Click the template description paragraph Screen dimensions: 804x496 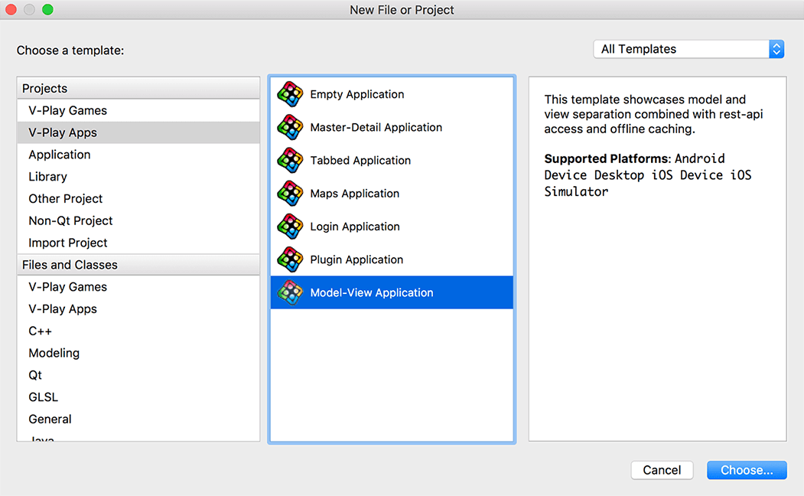click(x=654, y=114)
